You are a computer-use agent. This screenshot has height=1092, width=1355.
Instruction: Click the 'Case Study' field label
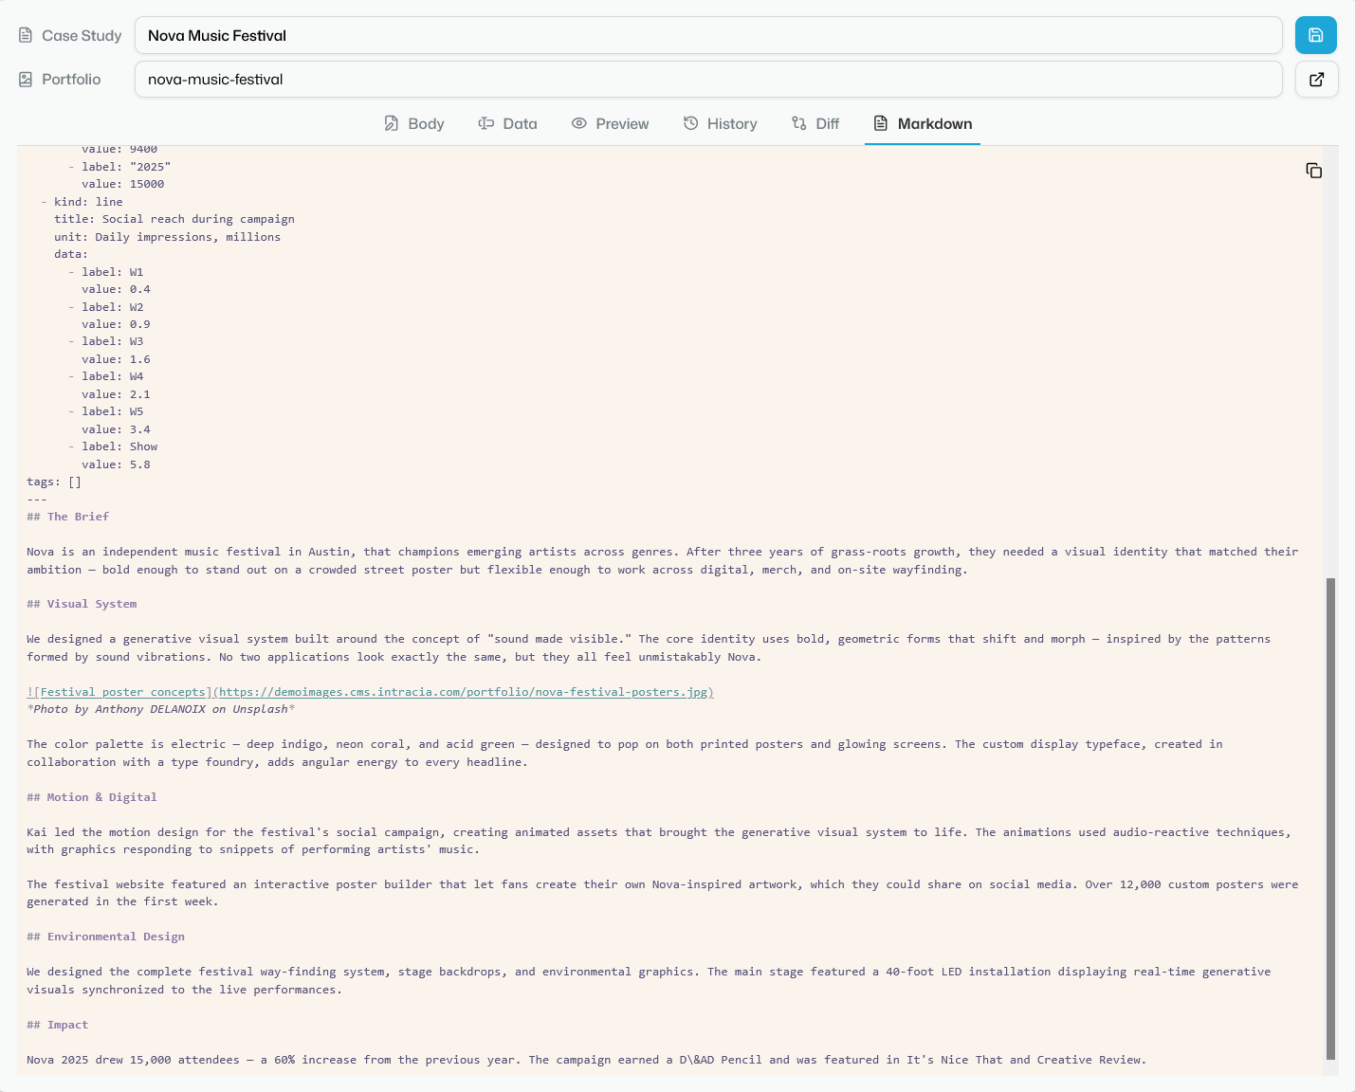coord(82,35)
